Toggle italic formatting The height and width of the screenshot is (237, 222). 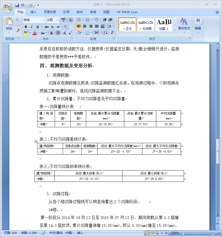click(31, 26)
